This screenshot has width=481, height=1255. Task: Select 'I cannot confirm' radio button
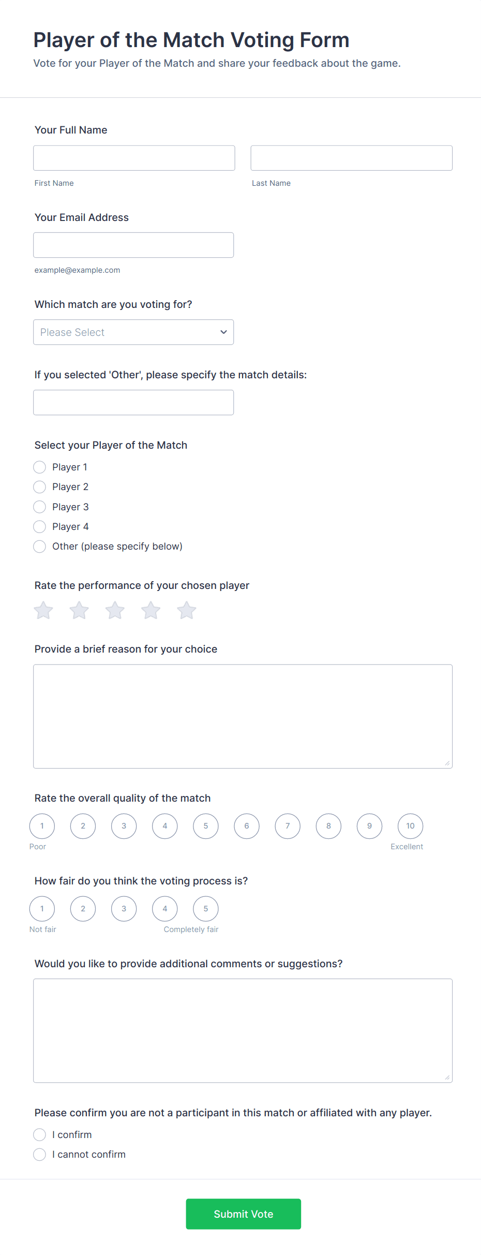coord(40,1155)
